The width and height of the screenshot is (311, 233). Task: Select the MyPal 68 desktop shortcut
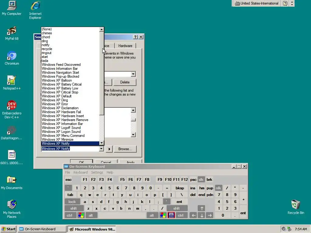click(12, 33)
